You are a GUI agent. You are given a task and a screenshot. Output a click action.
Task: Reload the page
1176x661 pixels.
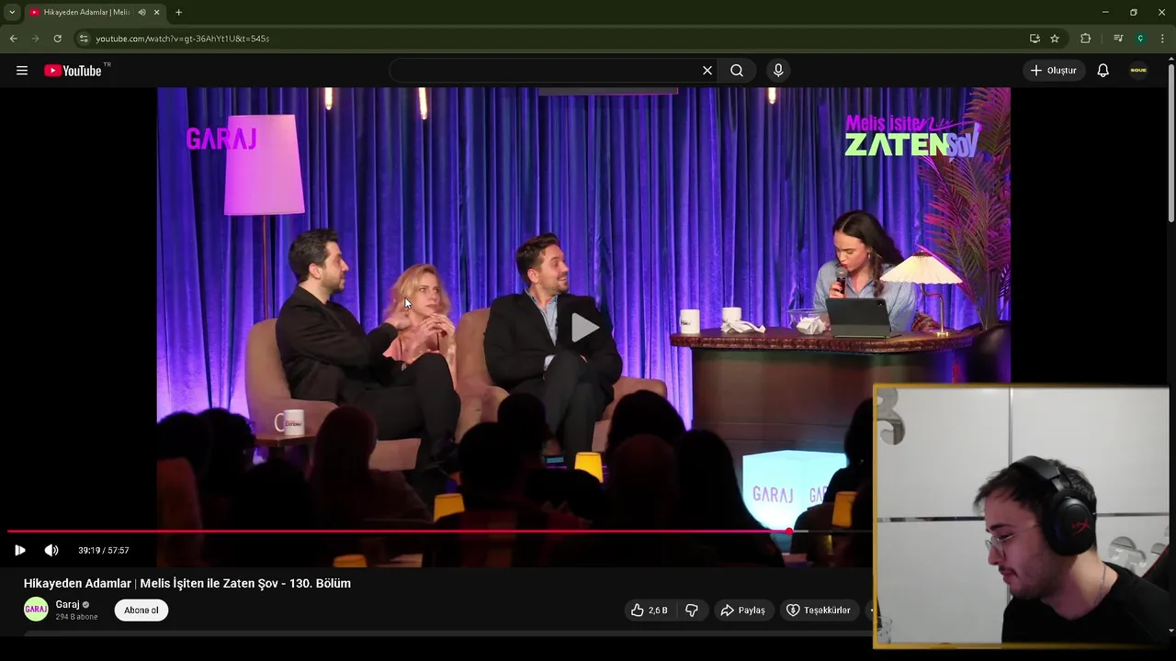click(x=57, y=39)
